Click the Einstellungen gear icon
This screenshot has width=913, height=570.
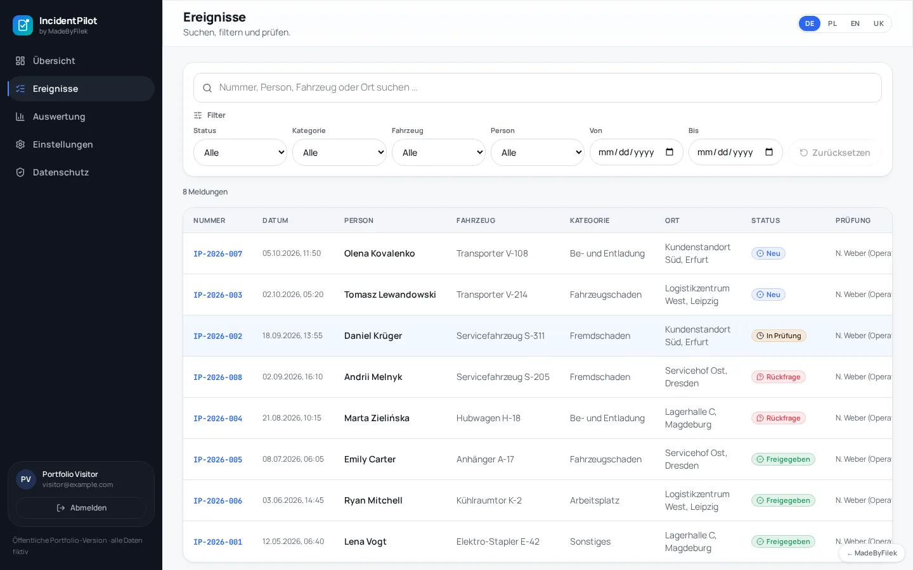pos(20,144)
